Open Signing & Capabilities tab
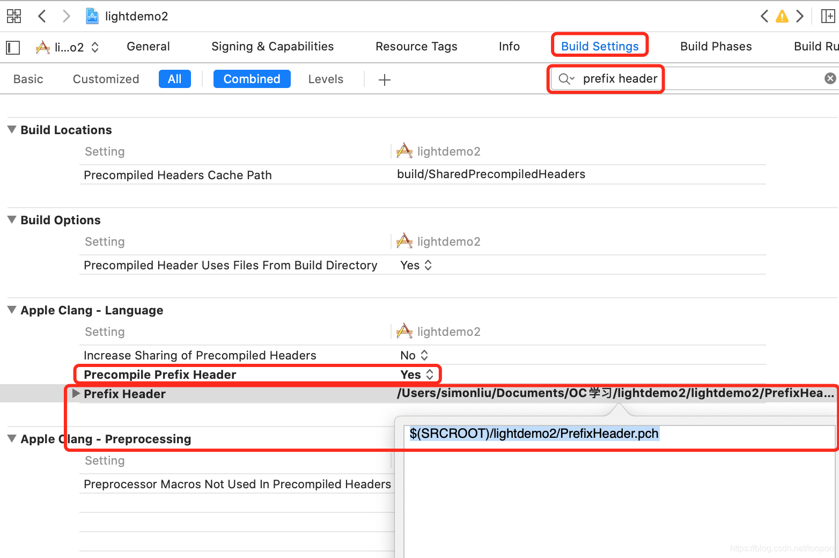839x558 pixels. (x=273, y=47)
